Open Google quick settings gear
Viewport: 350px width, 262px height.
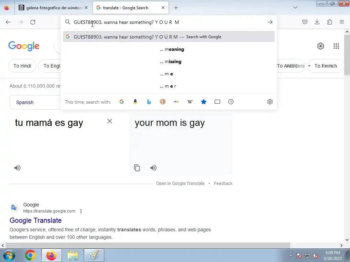tap(321, 46)
